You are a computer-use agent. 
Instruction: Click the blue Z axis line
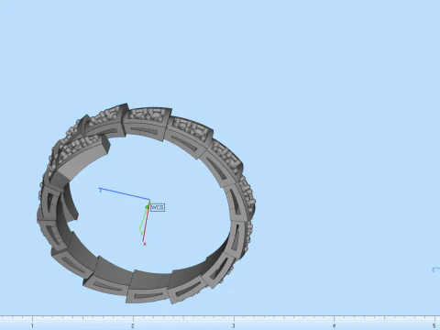click(x=124, y=194)
